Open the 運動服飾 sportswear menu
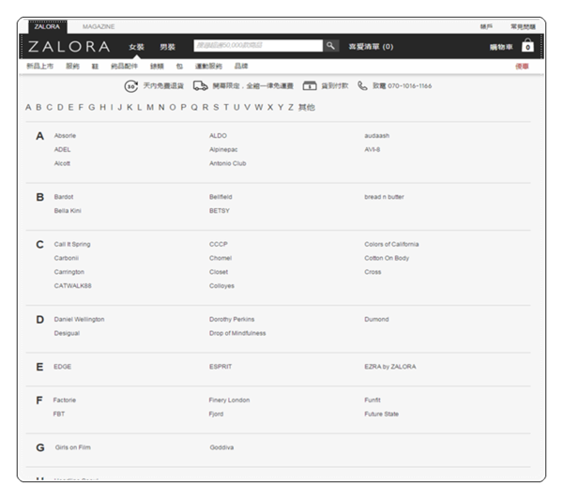This screenshot has width=563, height=499. pyautogui.click(x=208, y=66)
